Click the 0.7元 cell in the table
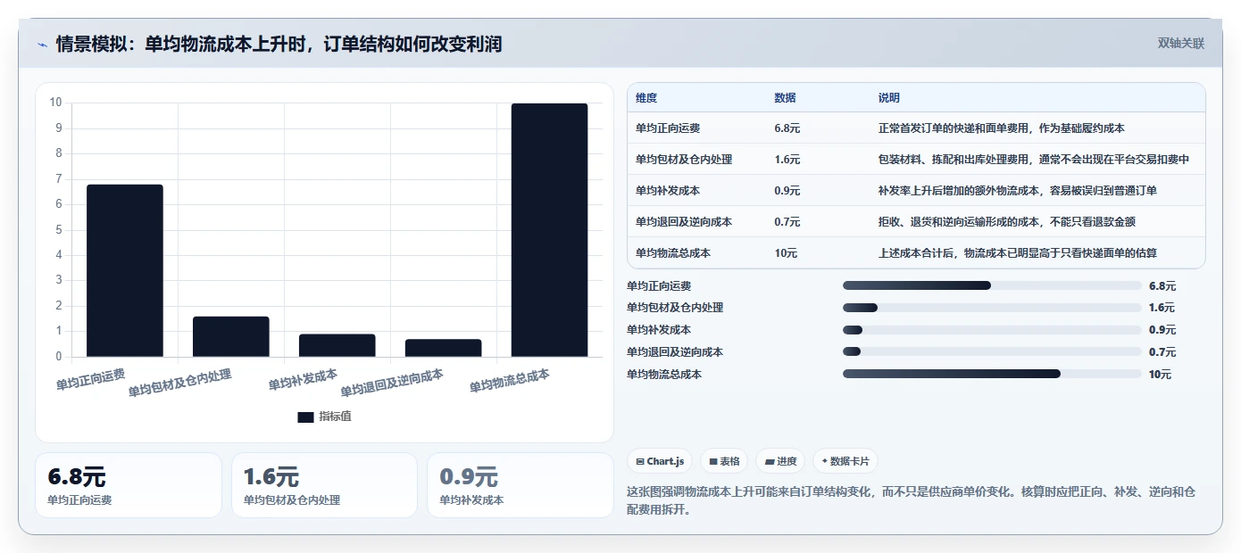1241x553 pixels. pos(787,222)
